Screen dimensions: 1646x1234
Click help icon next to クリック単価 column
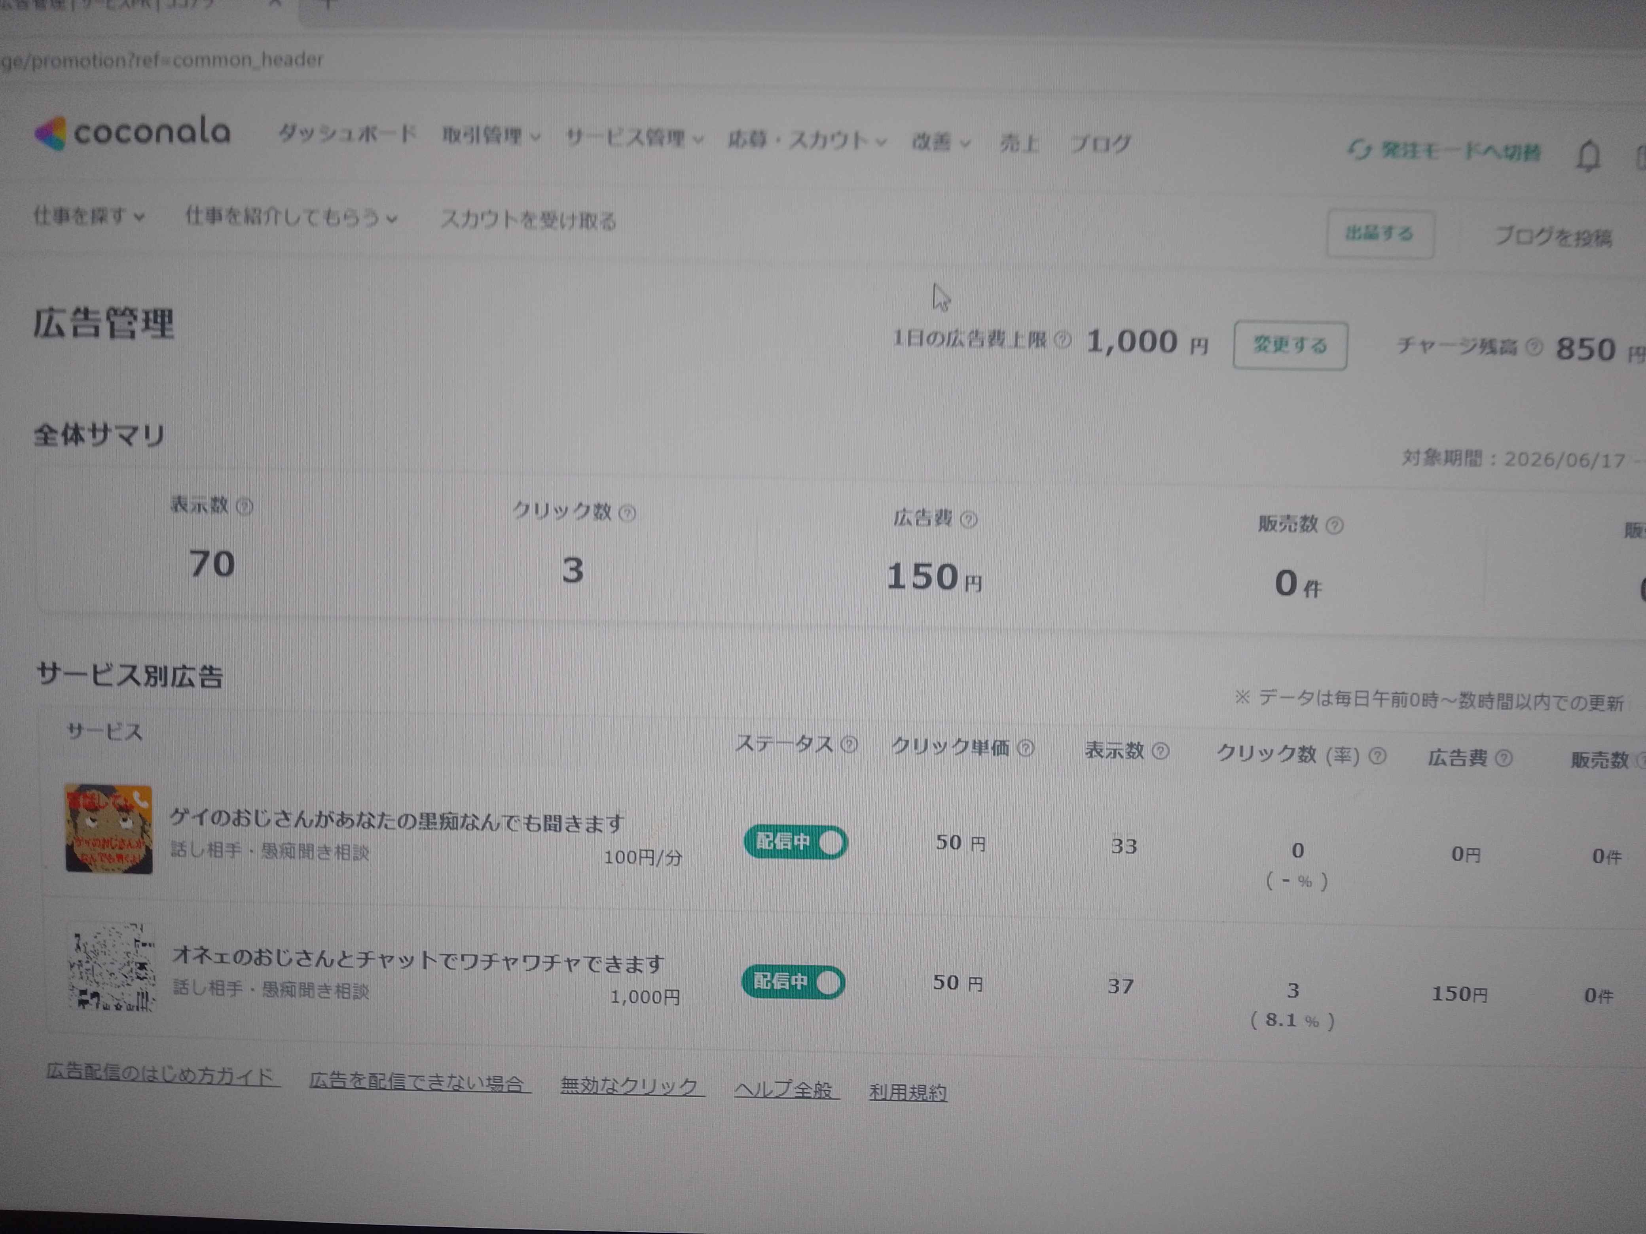coord(1026,748)
